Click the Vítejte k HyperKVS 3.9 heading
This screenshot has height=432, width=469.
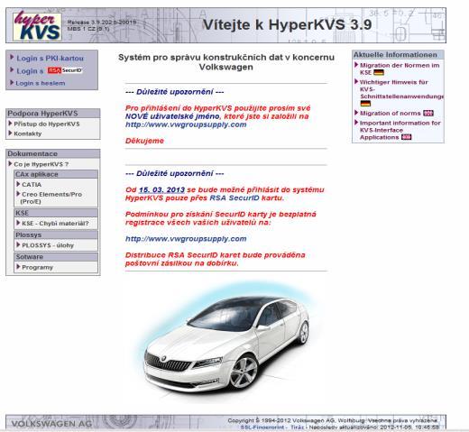click(x=287, y=24)
